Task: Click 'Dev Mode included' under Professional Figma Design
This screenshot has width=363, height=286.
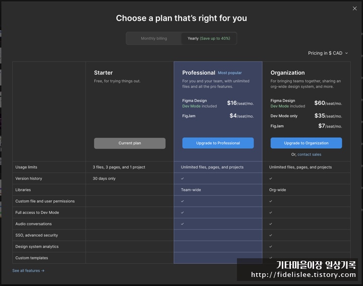Action: pos(199,106)
